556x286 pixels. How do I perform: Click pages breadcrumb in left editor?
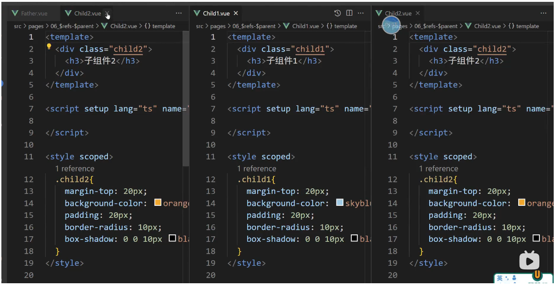coord(35,26)
